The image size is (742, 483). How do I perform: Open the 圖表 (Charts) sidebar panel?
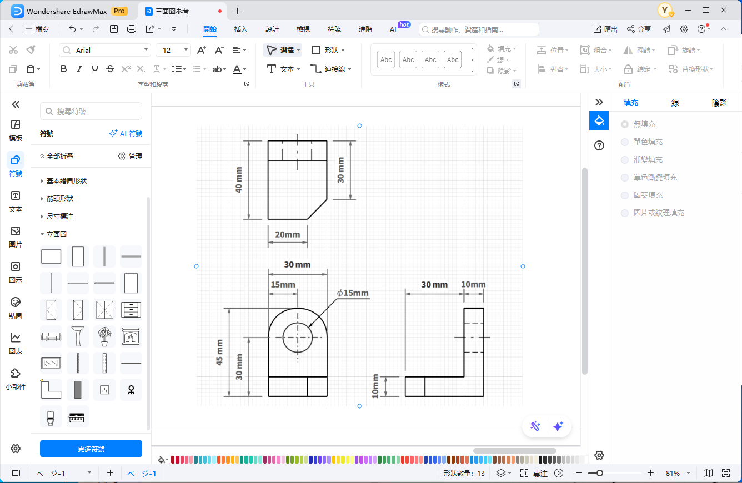click(x=16, y=344)
